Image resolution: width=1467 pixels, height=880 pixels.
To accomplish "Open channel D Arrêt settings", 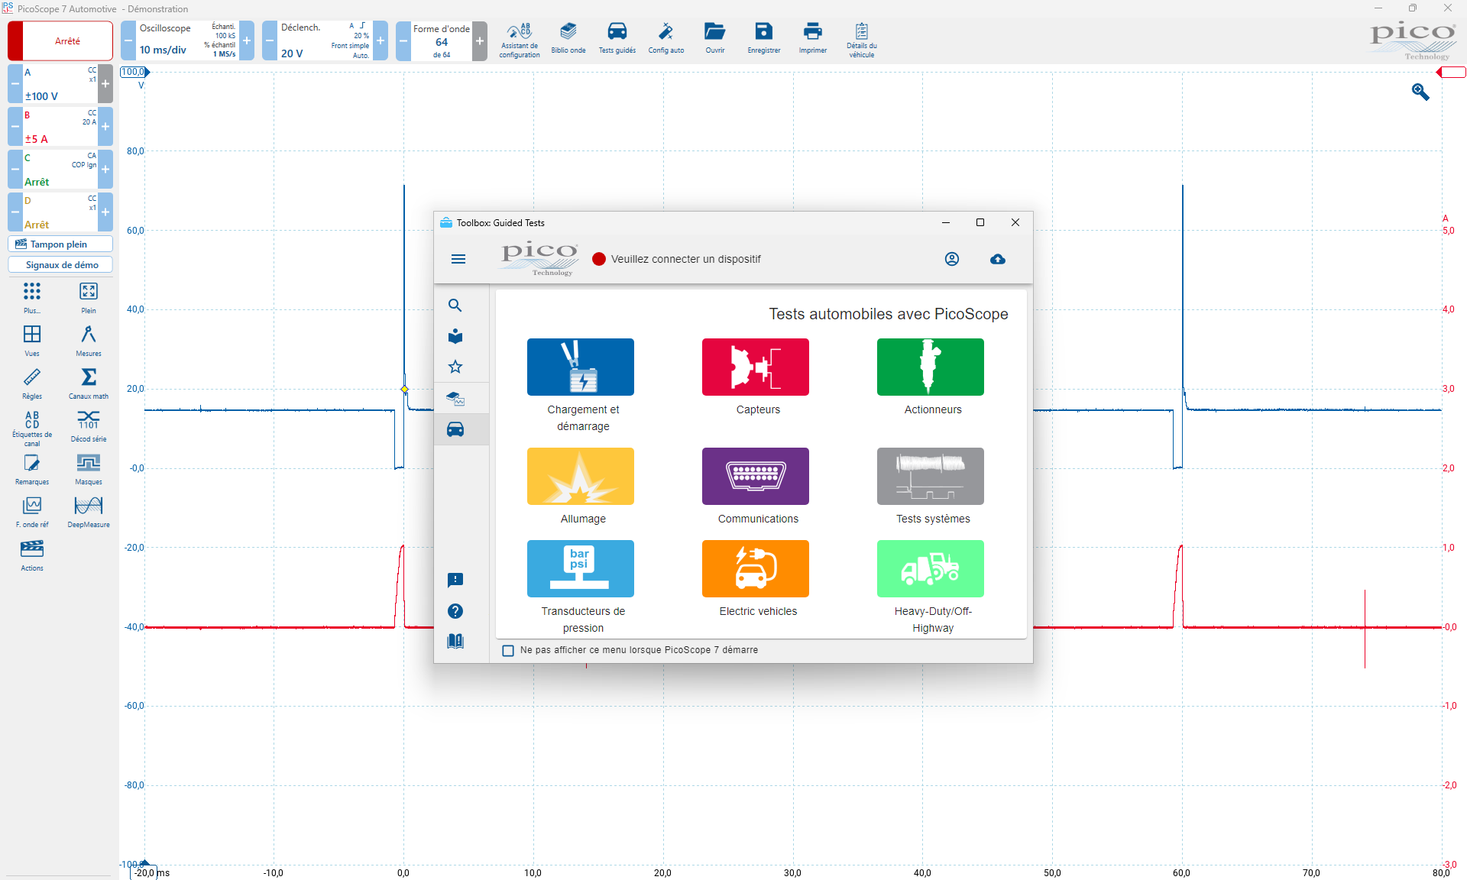I will pyautogui.click(x=60, y=212).
